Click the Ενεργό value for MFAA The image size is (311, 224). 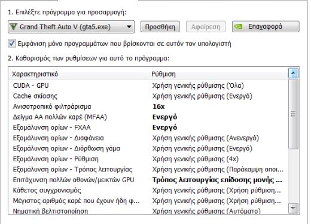coord(164,117)
